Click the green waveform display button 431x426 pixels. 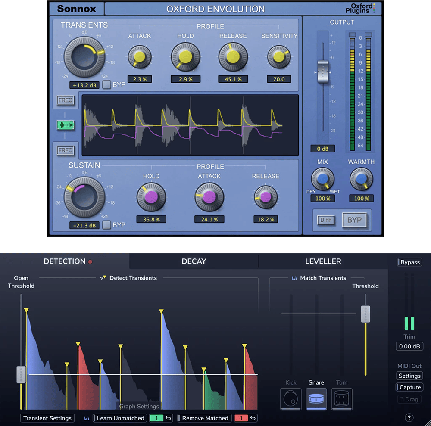tap(66, 125)
